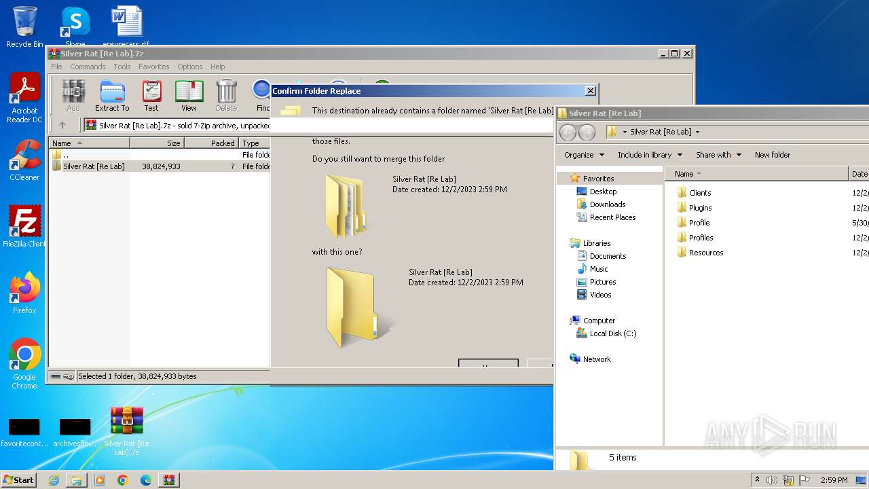The image size is (869, 489).
Task: Open Windows Media Player from the taskbar
Action: [100, 480]
